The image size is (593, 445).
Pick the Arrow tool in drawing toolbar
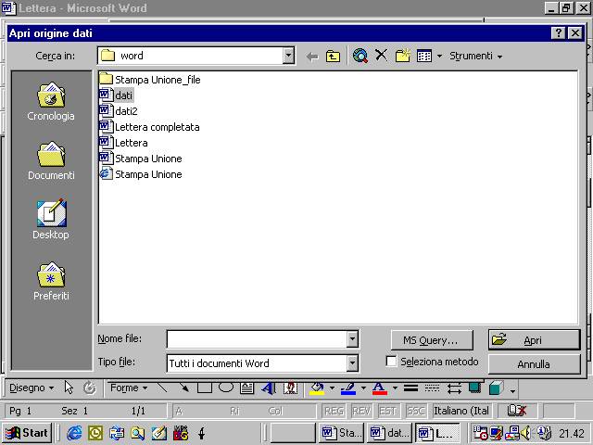[x=183, y=388]
